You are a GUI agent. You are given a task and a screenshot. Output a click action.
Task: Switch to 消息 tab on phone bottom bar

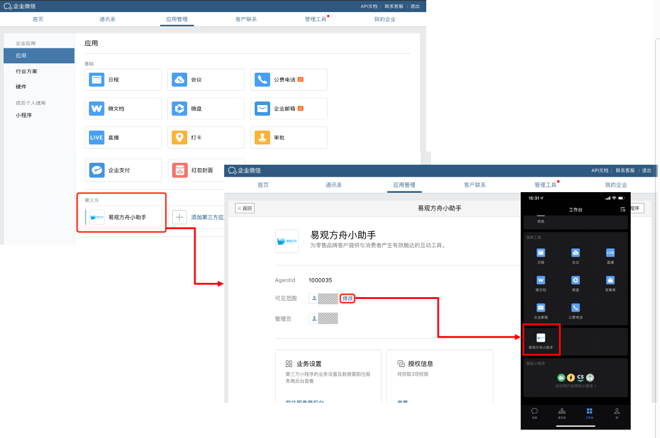point(534,413)
